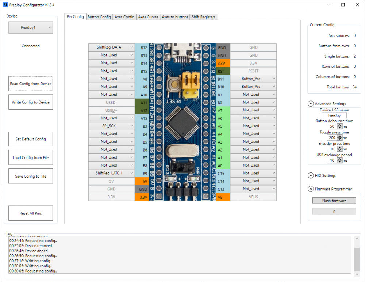Expand the Firmware Programmer chevron icon
Screen dimensions: 365x282
(x=310, y=189)
